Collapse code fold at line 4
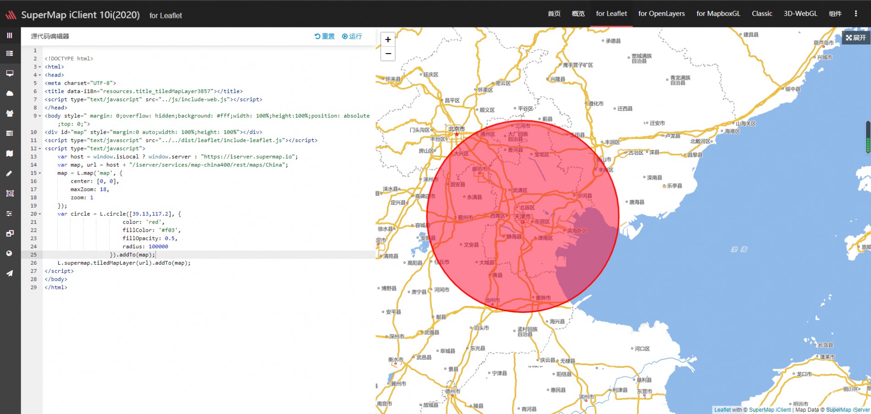 tap(40, 75)
